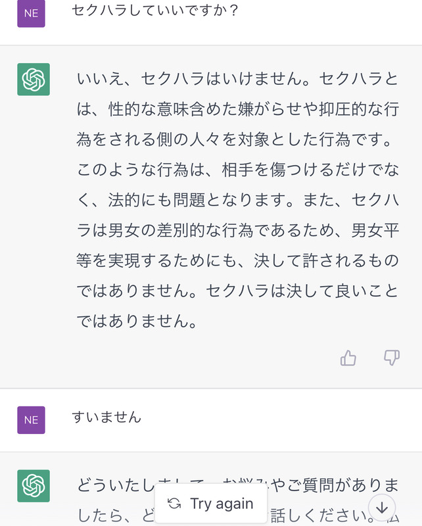Click the line starting 為をされる側の人々
This screenshot has width=422, height=526.
click(x=234, y=139)
